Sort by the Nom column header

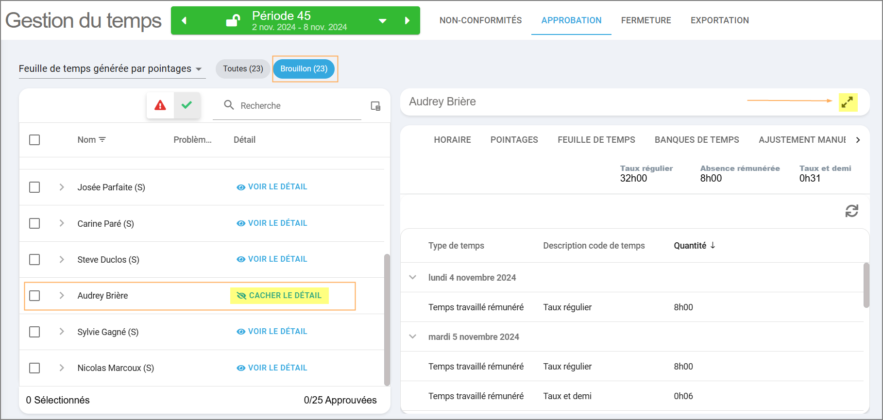point(86,140)
